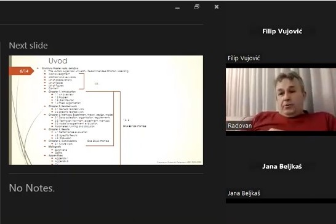This screenshot has width=336, height=224.
Task: Select Jana Beljkaš's bold name header
Action: (x=282, y=166)
